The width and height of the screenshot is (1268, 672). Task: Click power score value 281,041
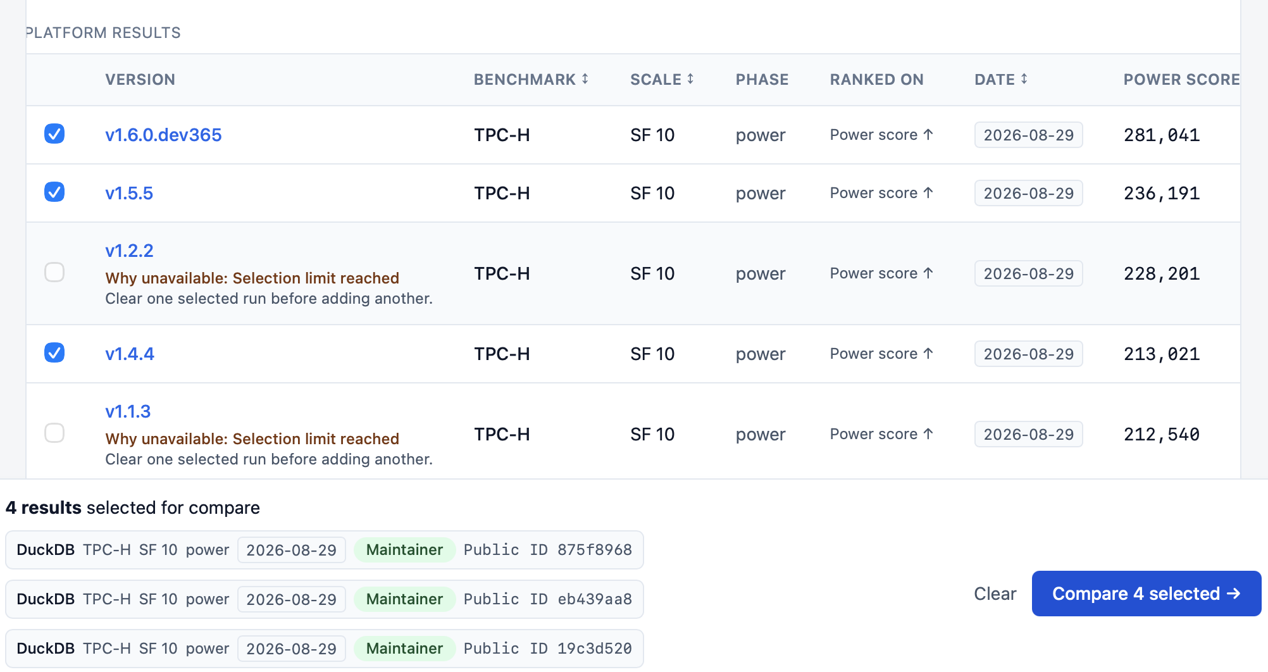pyautogui.click(x=1162, y=135)
